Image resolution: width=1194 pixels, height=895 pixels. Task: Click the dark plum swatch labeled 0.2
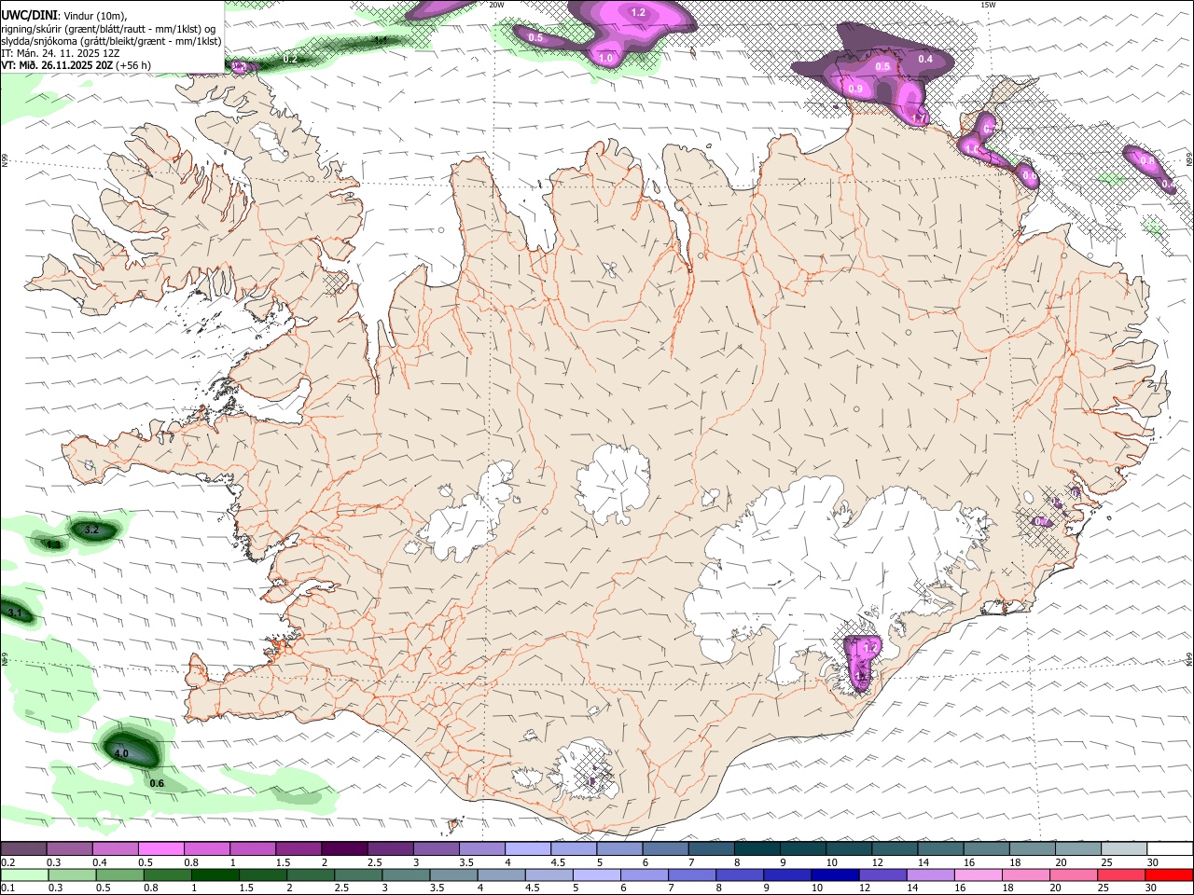pyautogui.click(x=23, y=848)
